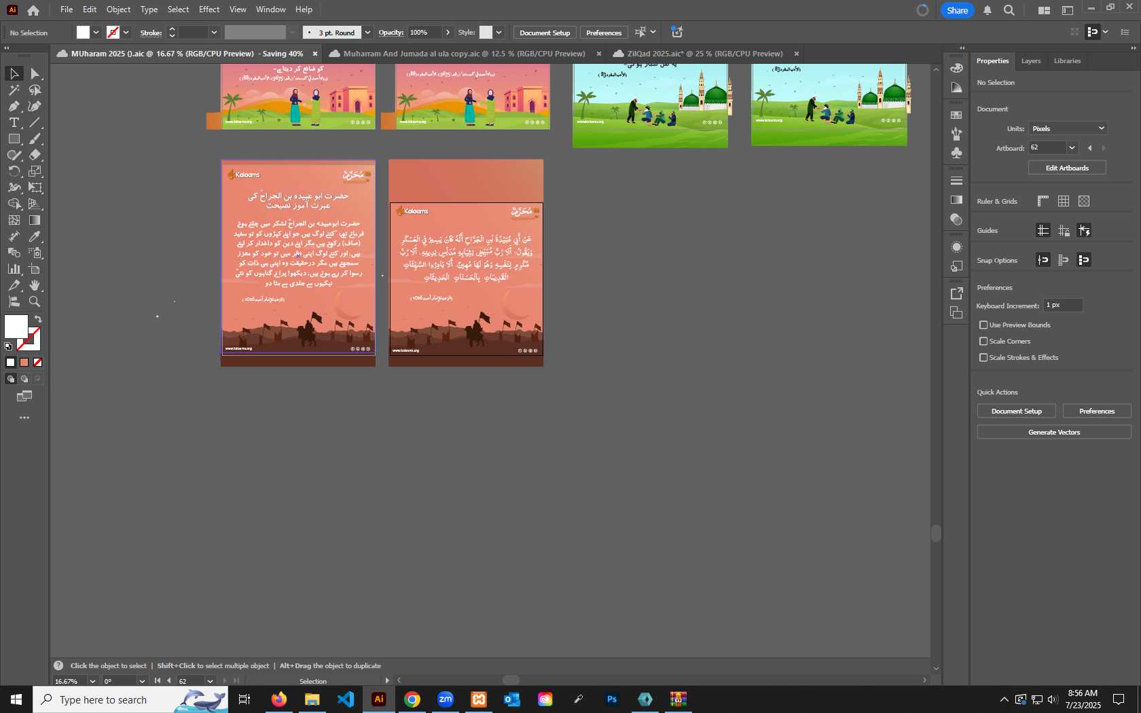Screen dimensions: 1141x713
Task: Toggle transparency grid icon
Action: tap(1084, 201)
